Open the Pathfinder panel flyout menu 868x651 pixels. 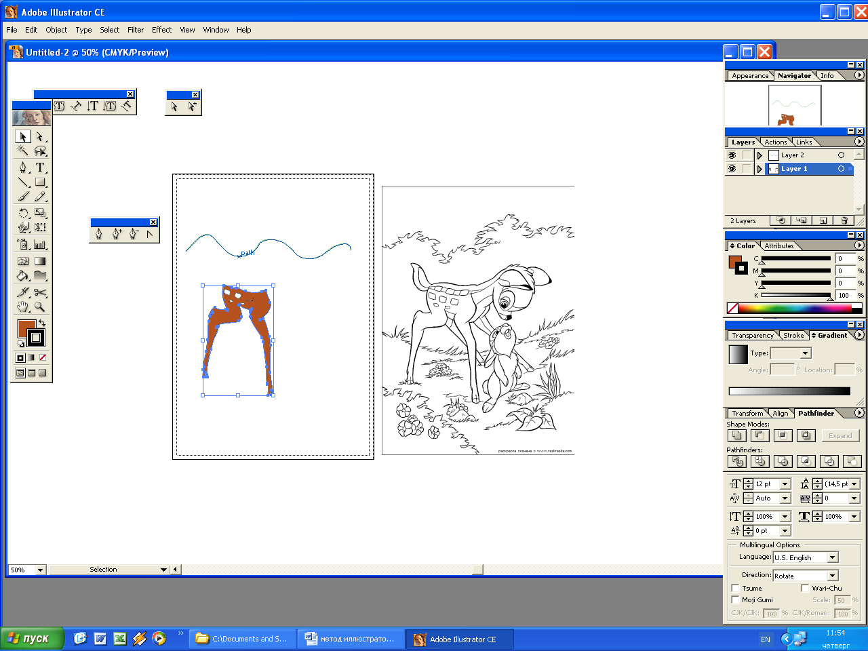859,412
